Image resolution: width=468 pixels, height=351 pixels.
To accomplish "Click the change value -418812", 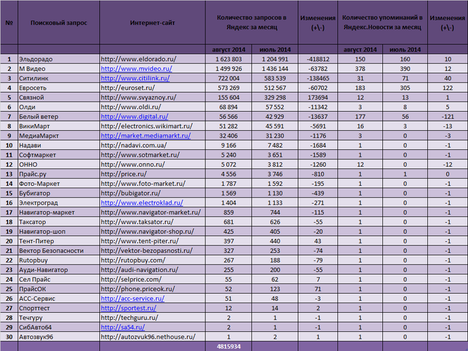I will (x=318, y=59).
